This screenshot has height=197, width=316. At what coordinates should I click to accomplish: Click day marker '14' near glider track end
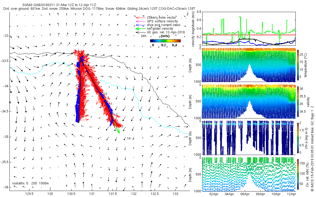pos(129,138)
